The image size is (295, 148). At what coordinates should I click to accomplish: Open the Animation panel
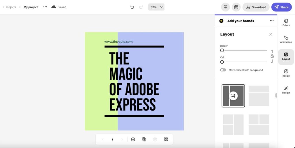click(x=286, y=40)
